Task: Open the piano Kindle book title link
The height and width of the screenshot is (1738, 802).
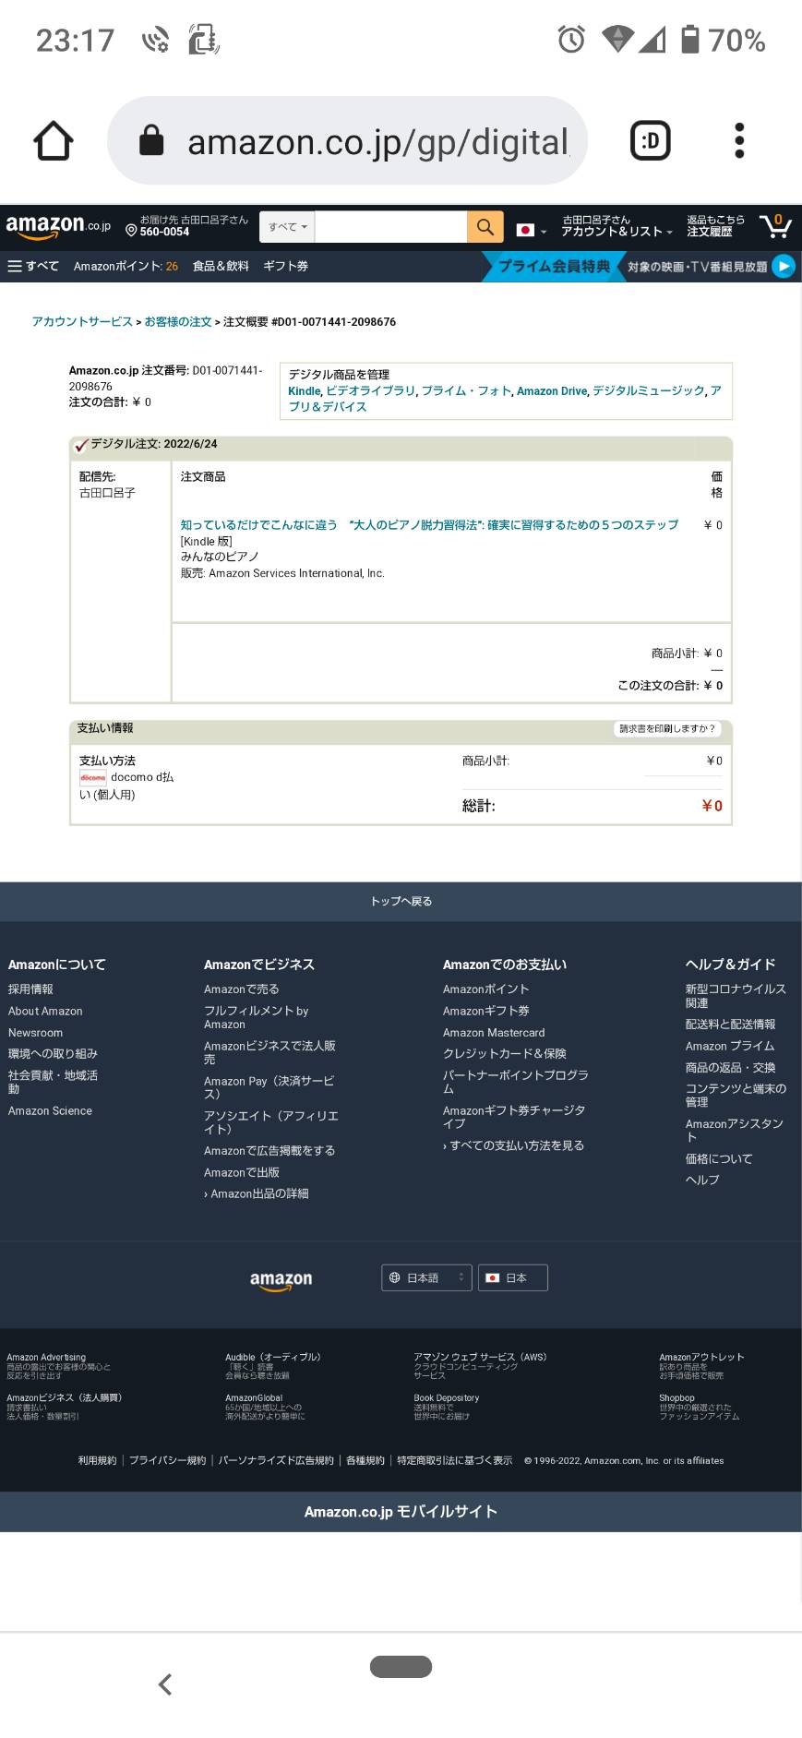Action: pos(429,524)
